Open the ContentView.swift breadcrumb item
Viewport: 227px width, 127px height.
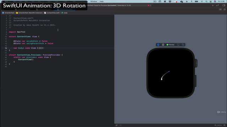(x=52, y=13)
